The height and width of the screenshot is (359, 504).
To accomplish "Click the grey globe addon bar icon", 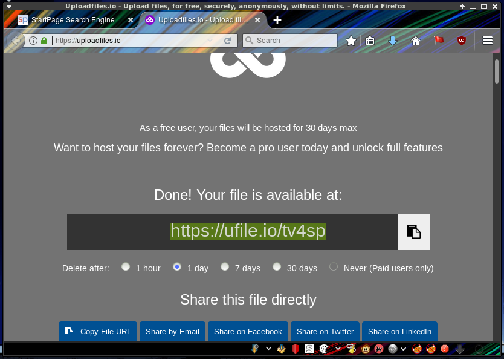I will click(392, 349).
